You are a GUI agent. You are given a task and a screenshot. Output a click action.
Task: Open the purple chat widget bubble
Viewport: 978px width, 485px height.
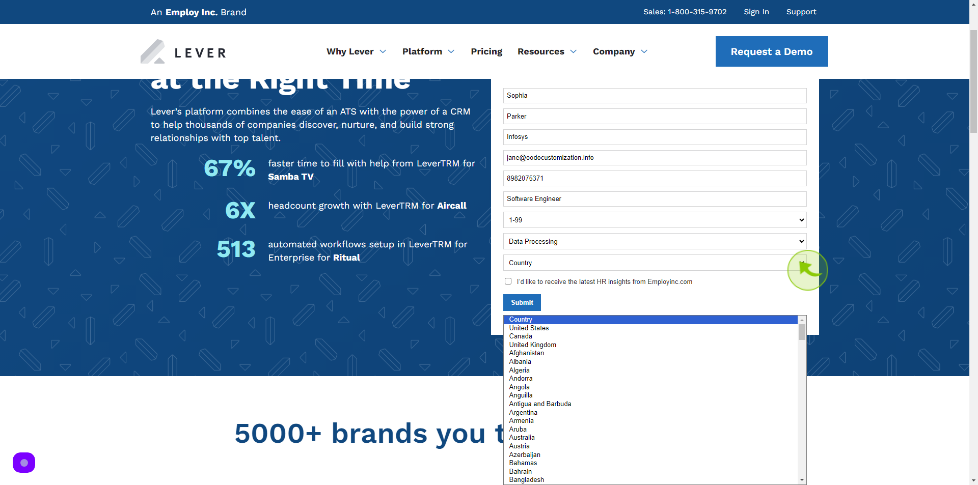24,463
